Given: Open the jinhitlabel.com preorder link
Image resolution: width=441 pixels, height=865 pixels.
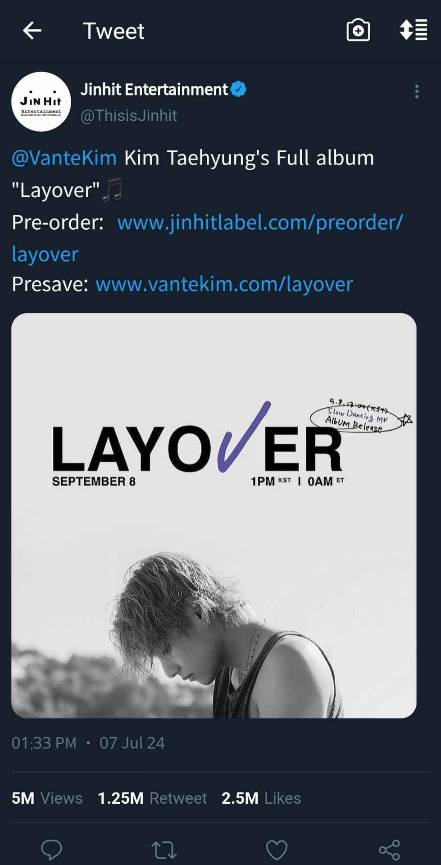Looking at the screenshot, I should [x=207, y=238].
